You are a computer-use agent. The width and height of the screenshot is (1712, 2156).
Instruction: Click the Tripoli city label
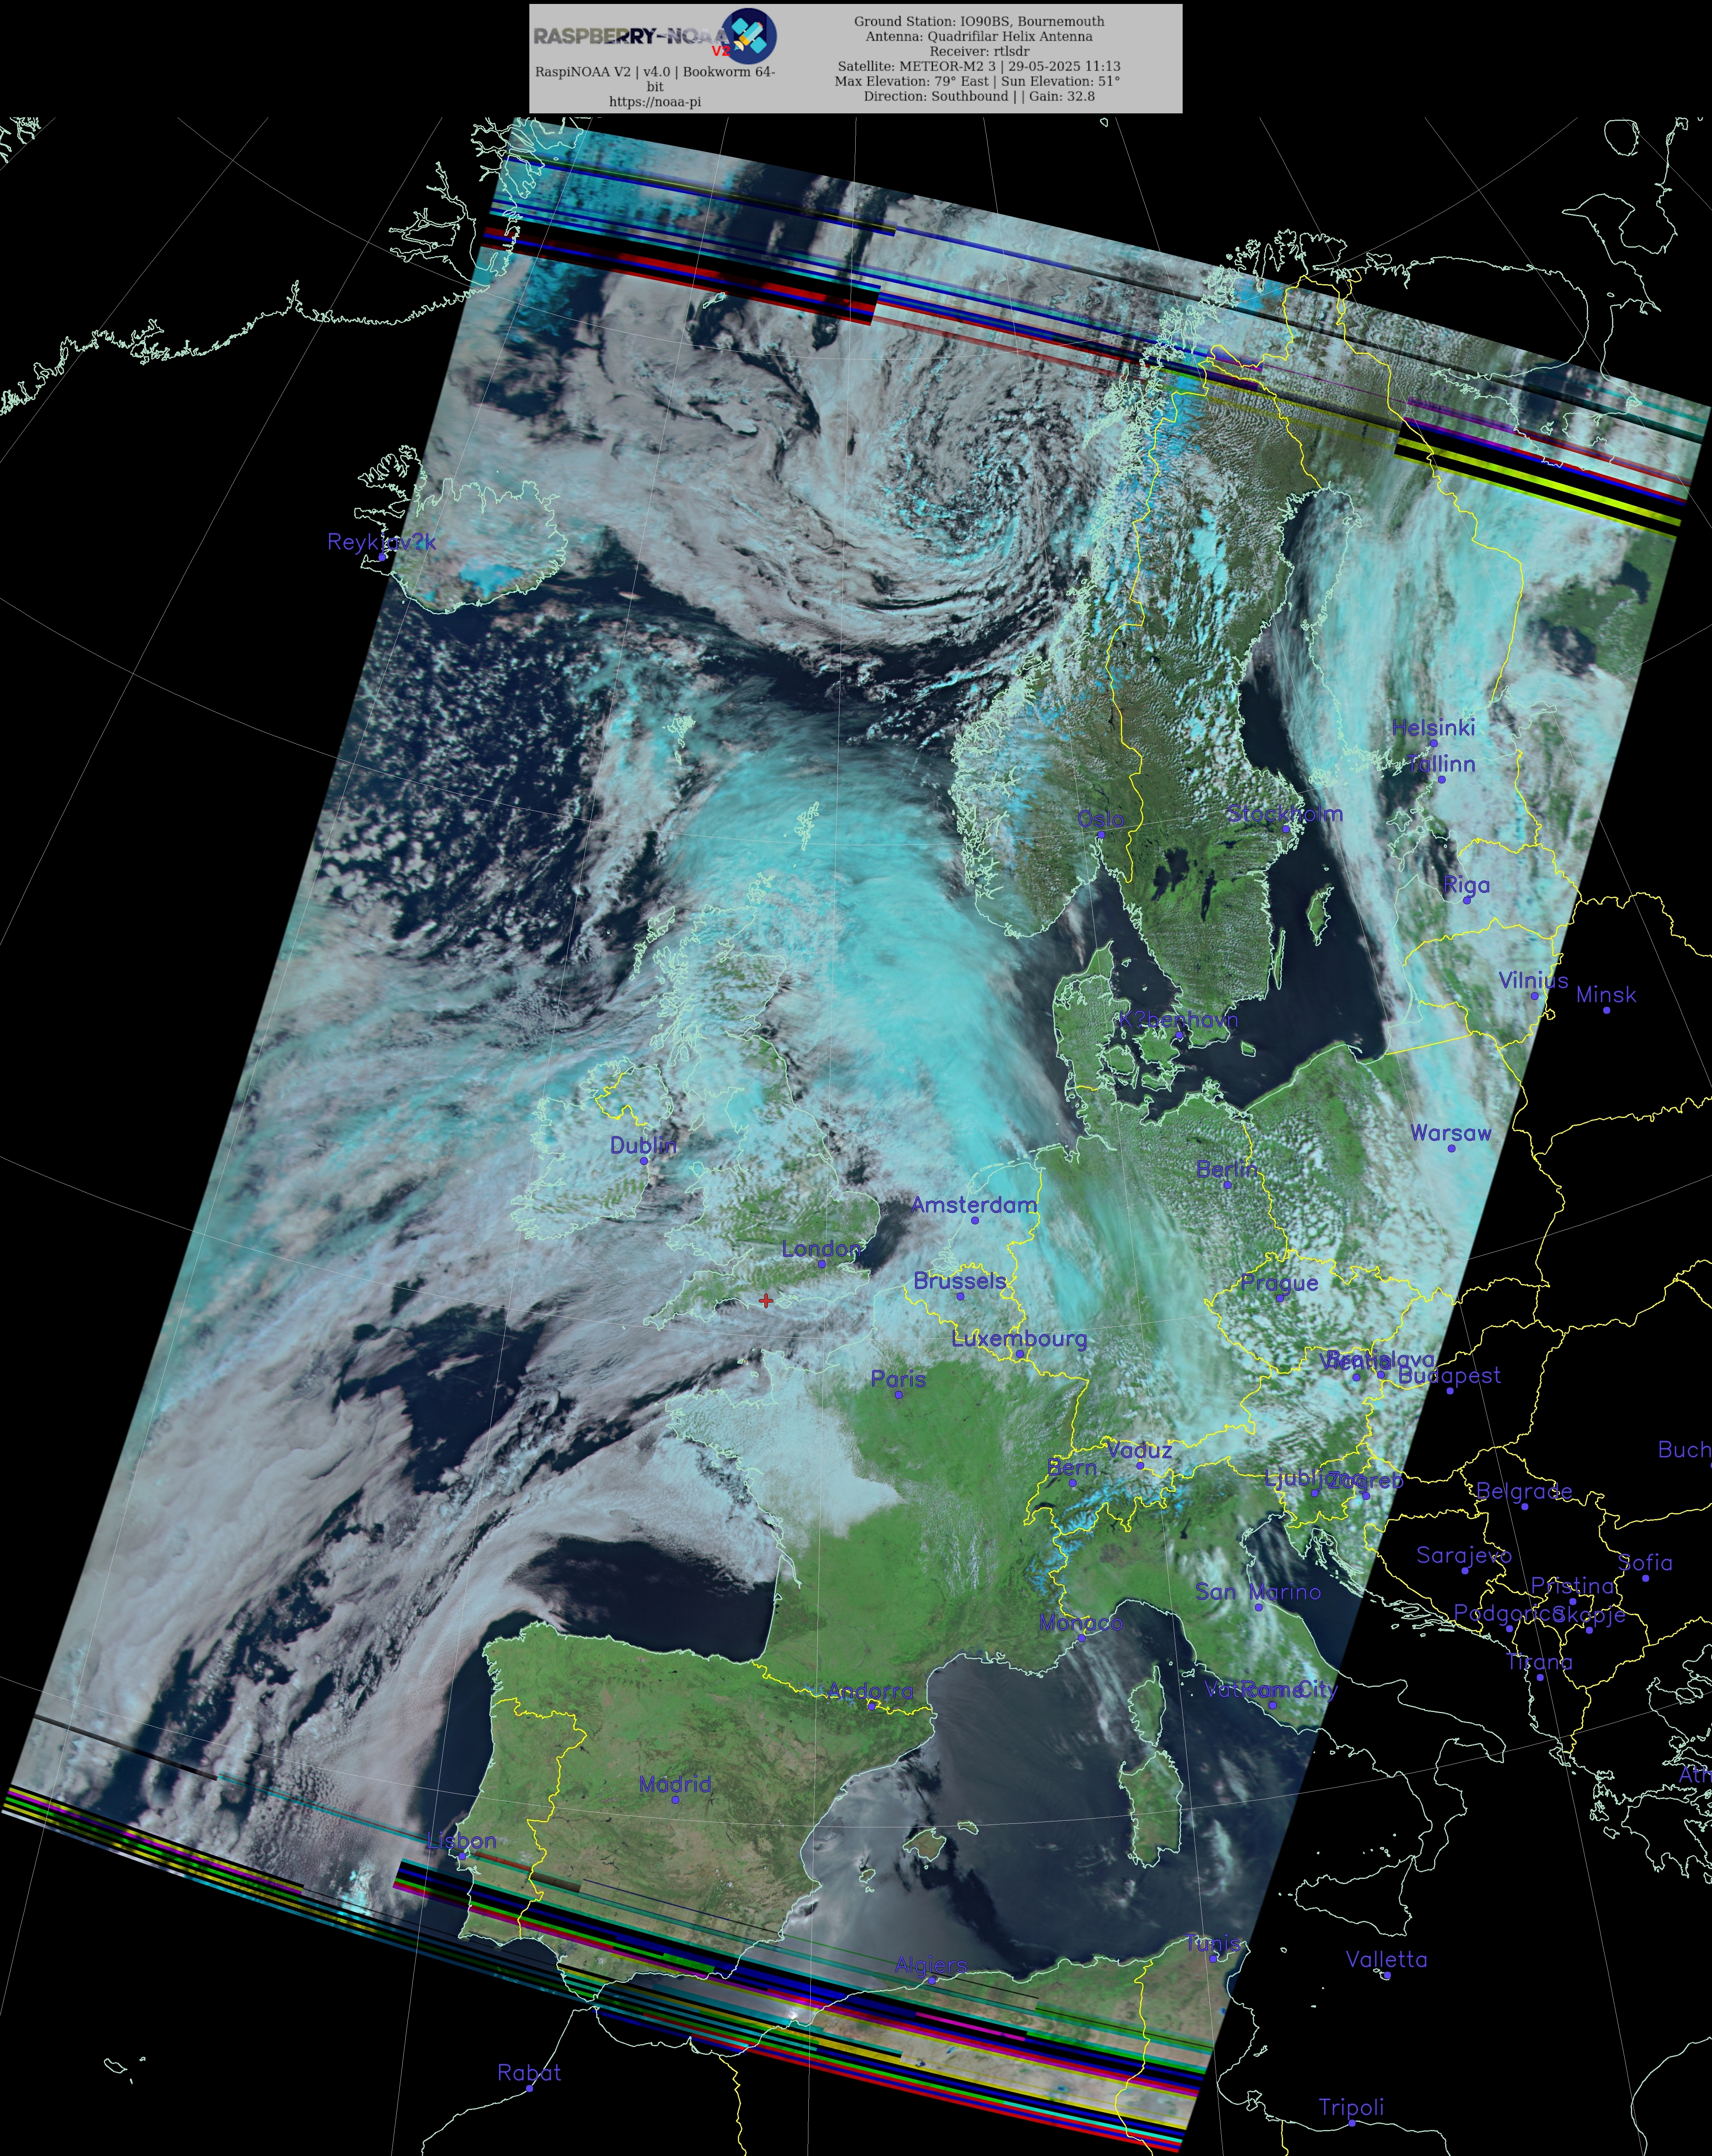pyautogui.click(x=1351, y=2107)
